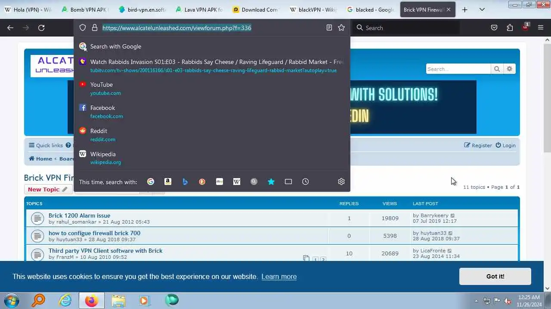The height and width of the screenshot is (309, 551).
Task: Choose eBay one-off search engine
Action: click(x=220, y=182)
